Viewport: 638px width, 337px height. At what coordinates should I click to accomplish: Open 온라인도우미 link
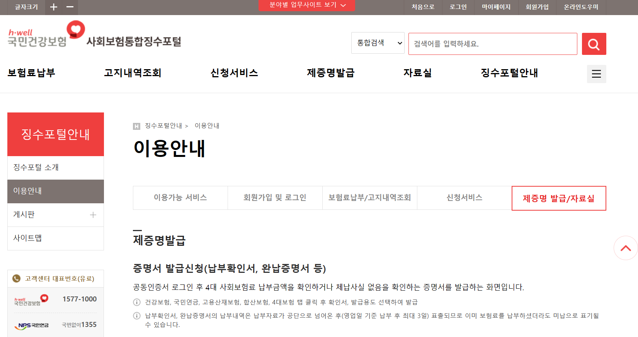(x=581, y=7)
